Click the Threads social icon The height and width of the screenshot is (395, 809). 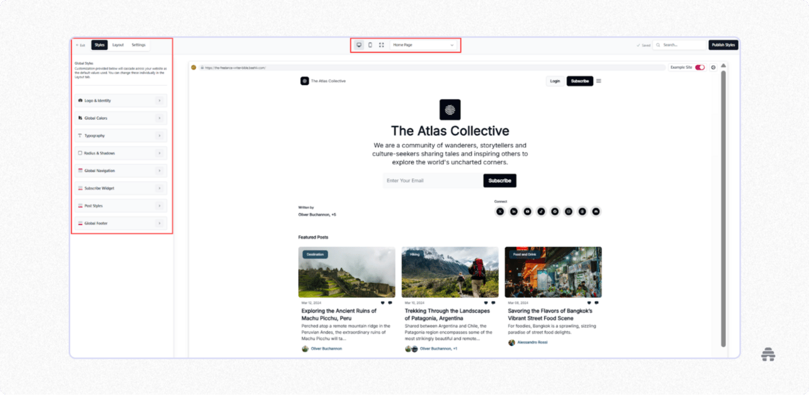[x=582, y=212]
